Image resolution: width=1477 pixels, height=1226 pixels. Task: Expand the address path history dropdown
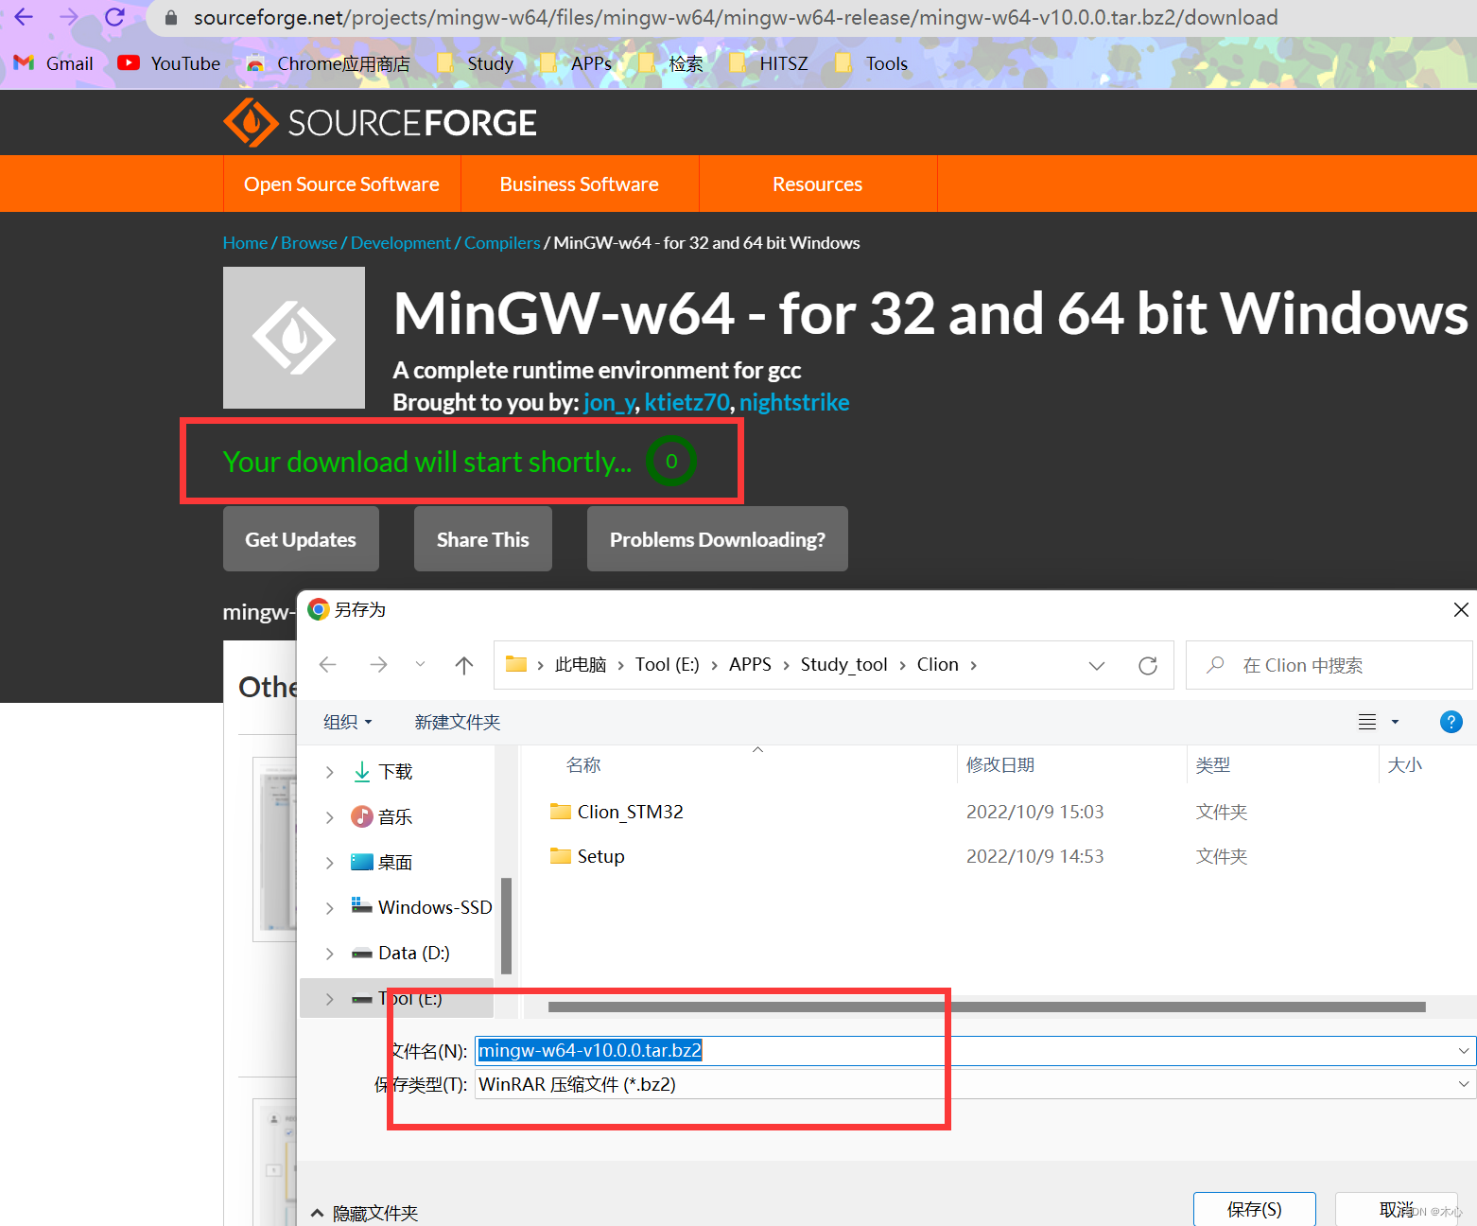click(x=1097, y=665)
